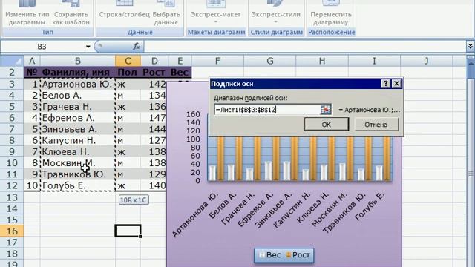This screenshot has width=475, height=267.
Task: Click the Вес header cell
Action: [x=180, y=73]
